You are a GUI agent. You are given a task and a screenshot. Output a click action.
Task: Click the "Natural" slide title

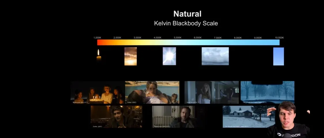(187, 14)
